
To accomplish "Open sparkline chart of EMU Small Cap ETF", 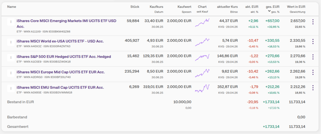I will (202, 88).
